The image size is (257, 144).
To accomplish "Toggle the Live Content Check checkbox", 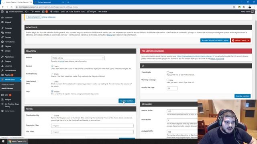I will tap(52, 81).
